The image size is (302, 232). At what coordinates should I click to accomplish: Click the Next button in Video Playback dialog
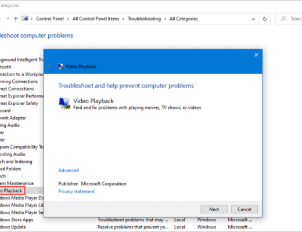coord(214,209)
